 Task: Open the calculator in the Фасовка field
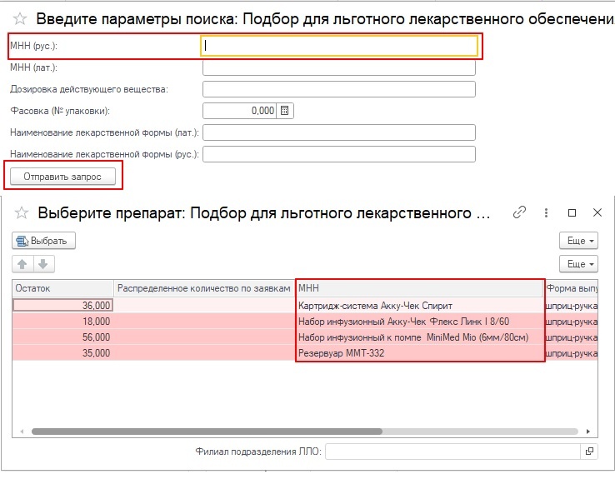284,111
